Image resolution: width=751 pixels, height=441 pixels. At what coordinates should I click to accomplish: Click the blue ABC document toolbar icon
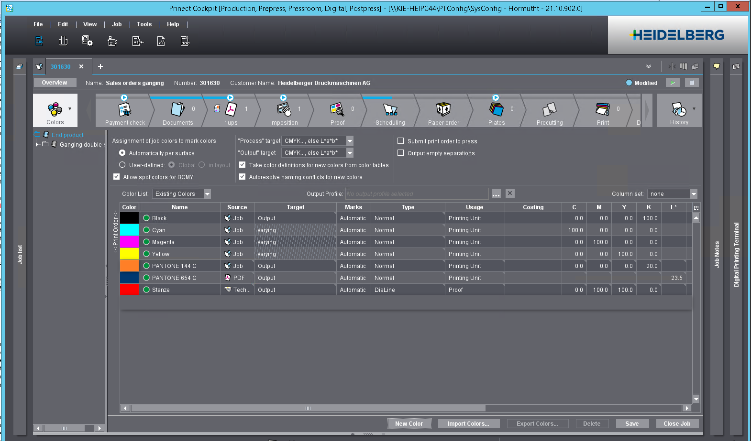(x=39, y=41)
